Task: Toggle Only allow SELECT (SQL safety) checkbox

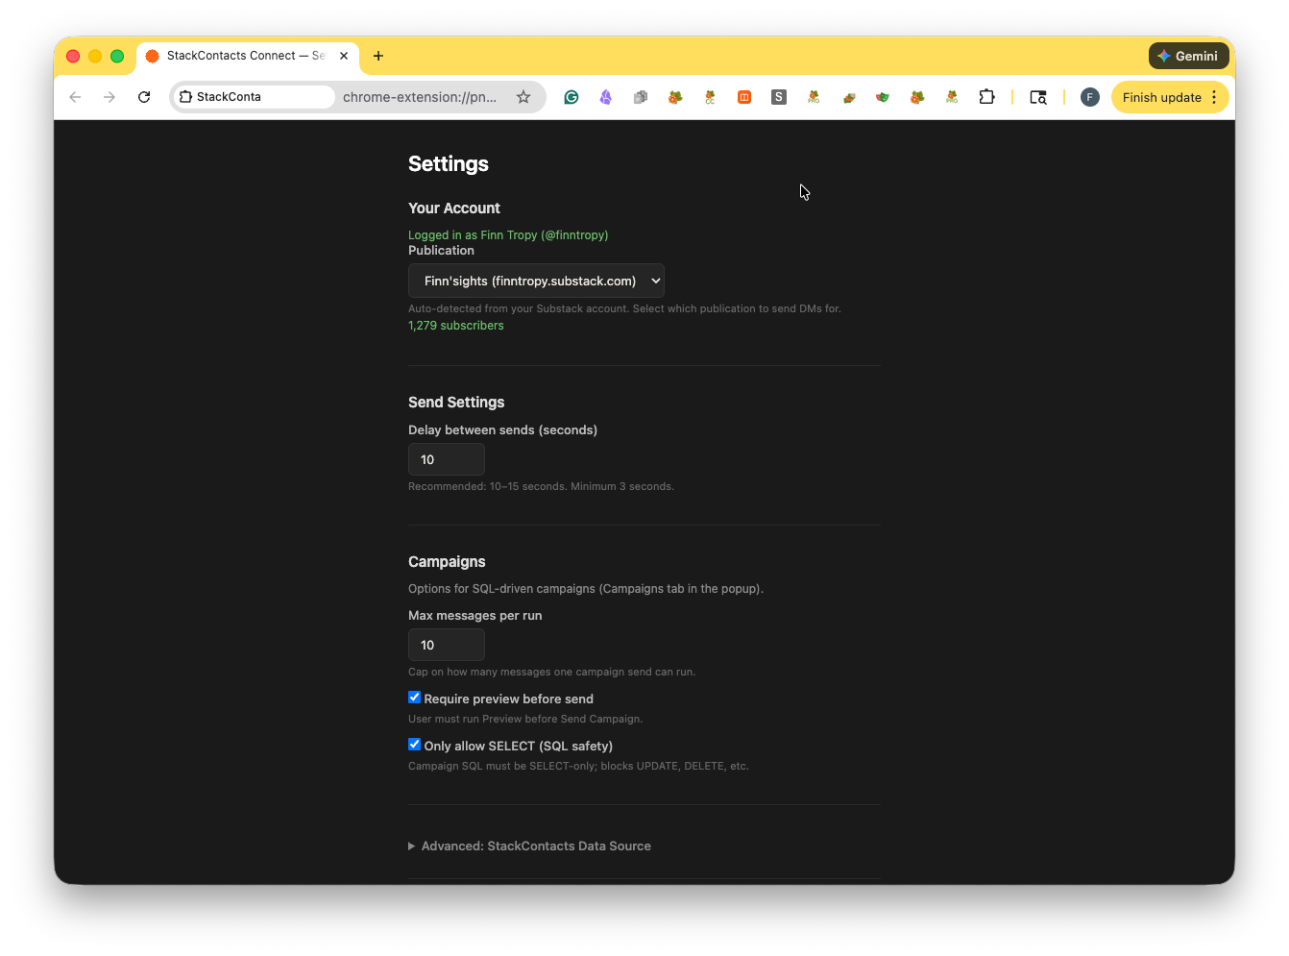Action: point(414,745)
